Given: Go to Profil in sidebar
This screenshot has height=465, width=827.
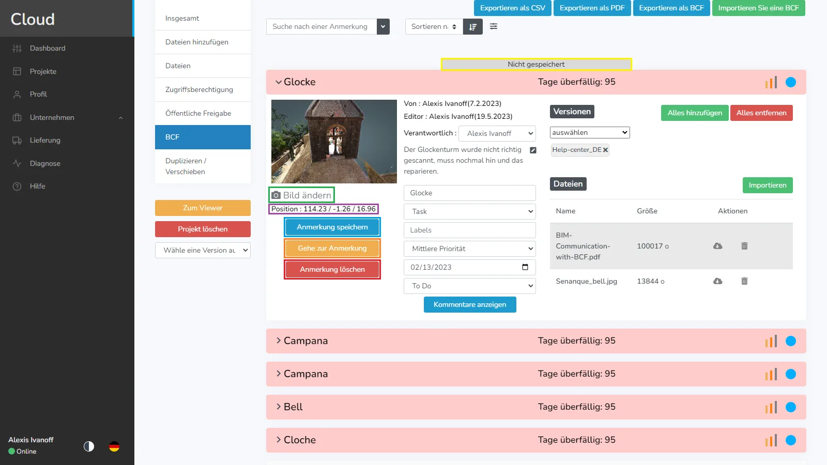Looking at the screenshot, I should tap(38, 94).
